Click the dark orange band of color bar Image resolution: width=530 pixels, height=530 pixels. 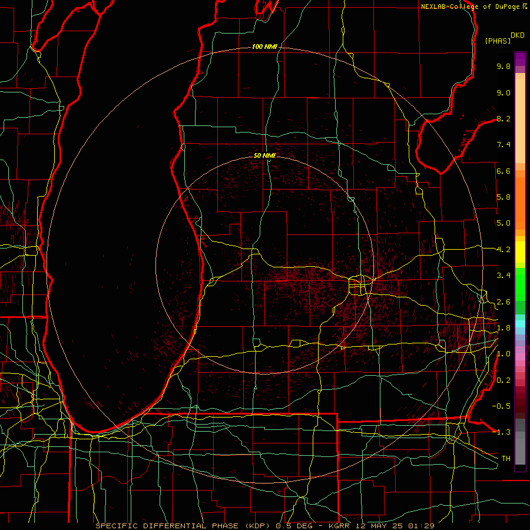520,203
